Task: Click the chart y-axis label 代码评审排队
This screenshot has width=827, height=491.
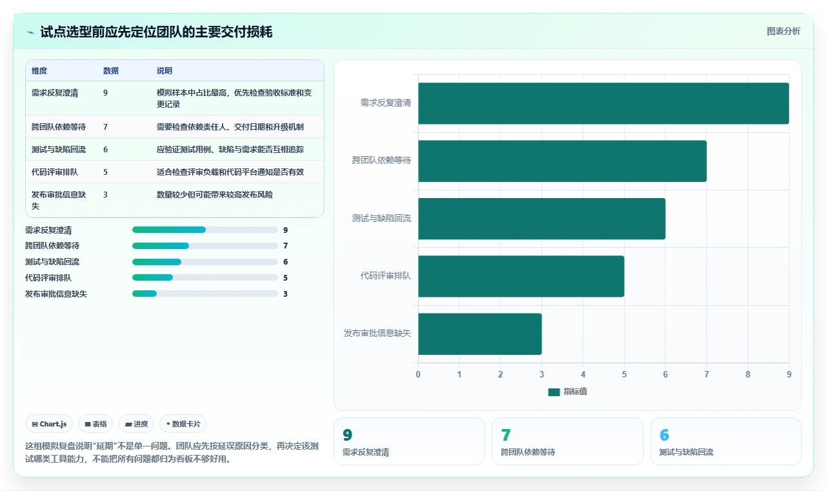Action: click(386, 276)
